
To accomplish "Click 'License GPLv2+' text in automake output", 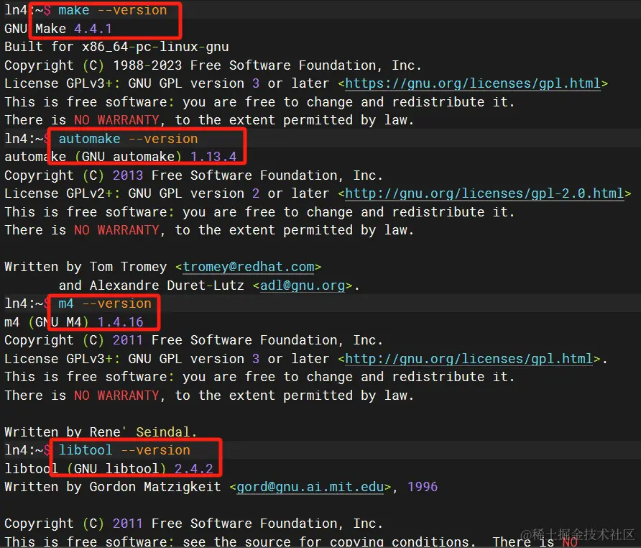I will 59,193.
